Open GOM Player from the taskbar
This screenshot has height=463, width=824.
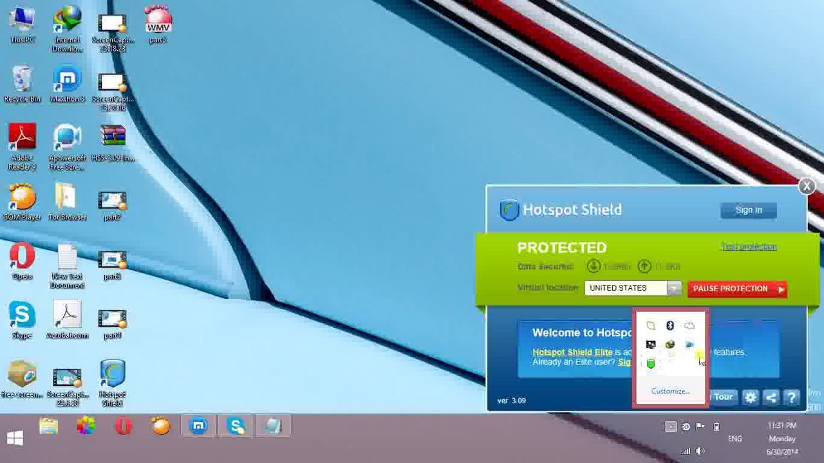click(161, 426)
